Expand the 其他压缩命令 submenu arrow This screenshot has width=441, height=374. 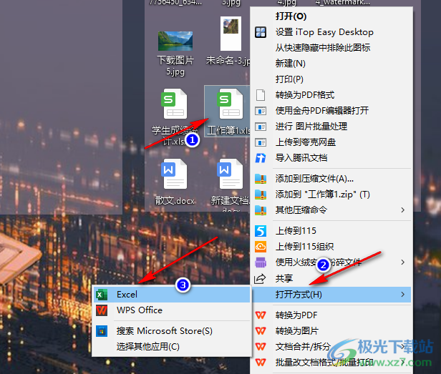[403, 210]
